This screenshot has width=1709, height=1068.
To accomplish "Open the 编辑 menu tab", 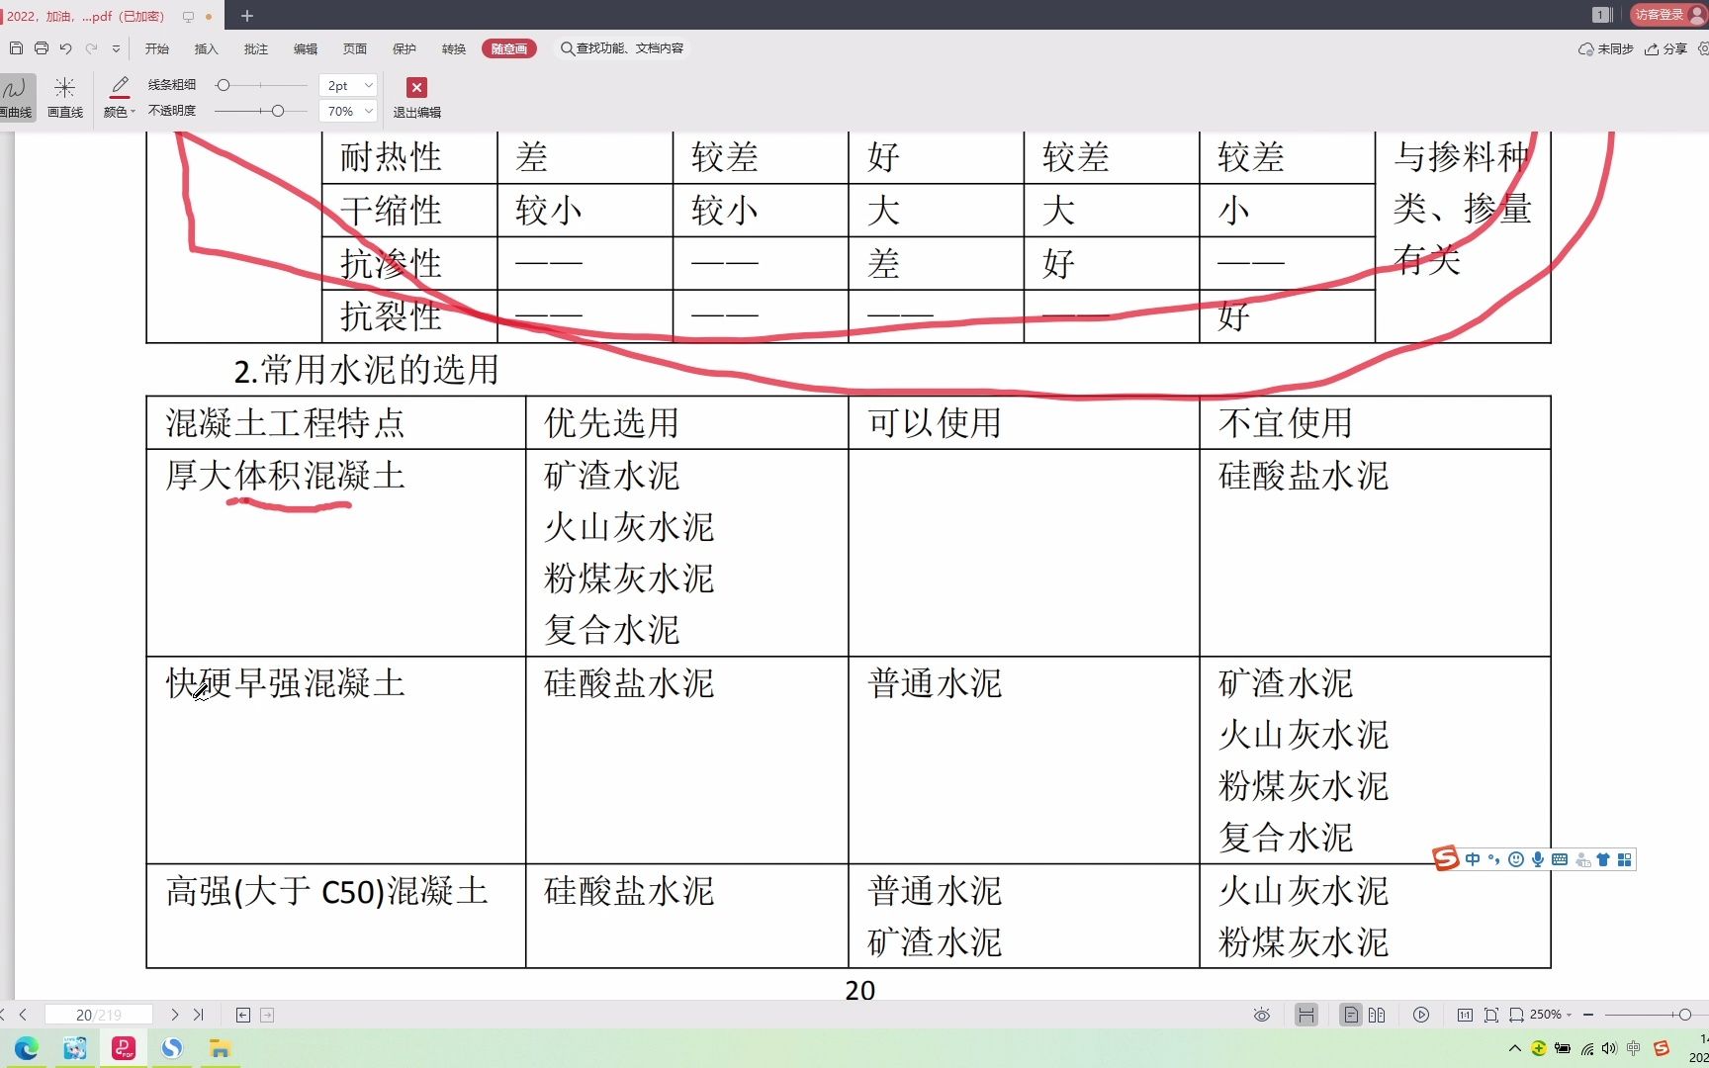I will (x=306, y=48).
